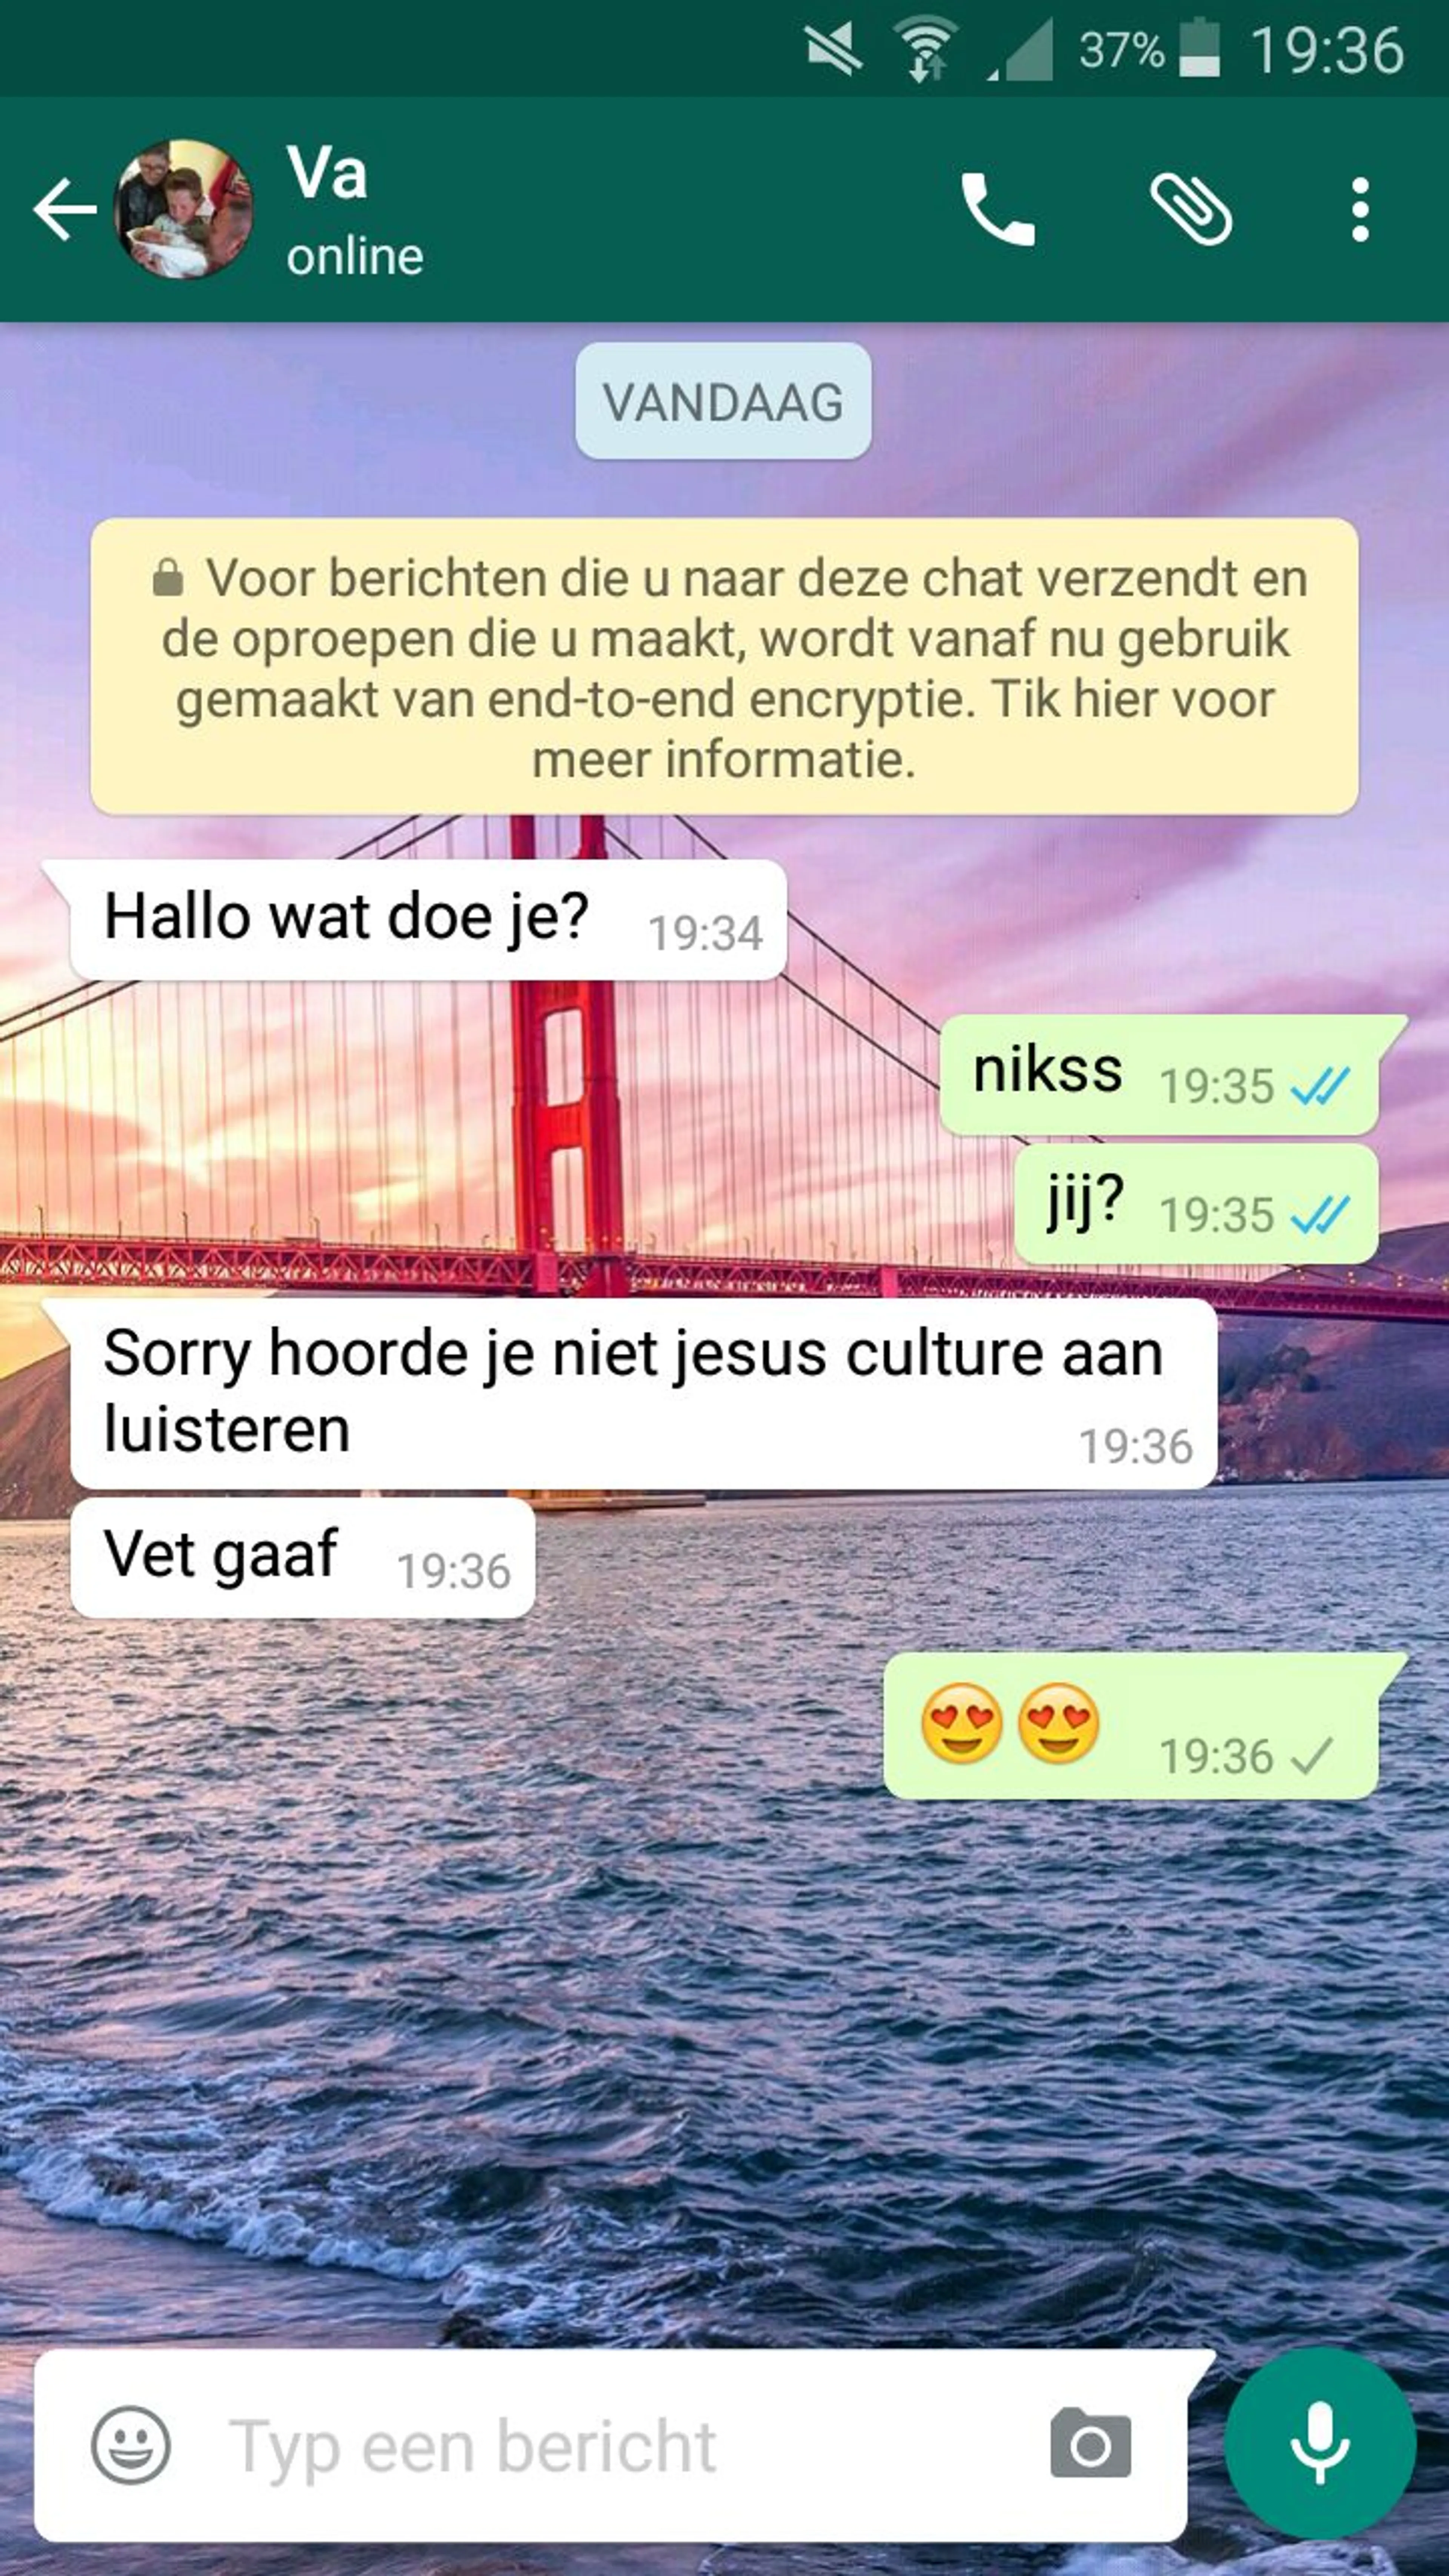Tap the VANDAAG date label
Screen dimensions: 1449x2576
[x=723, y=401]
